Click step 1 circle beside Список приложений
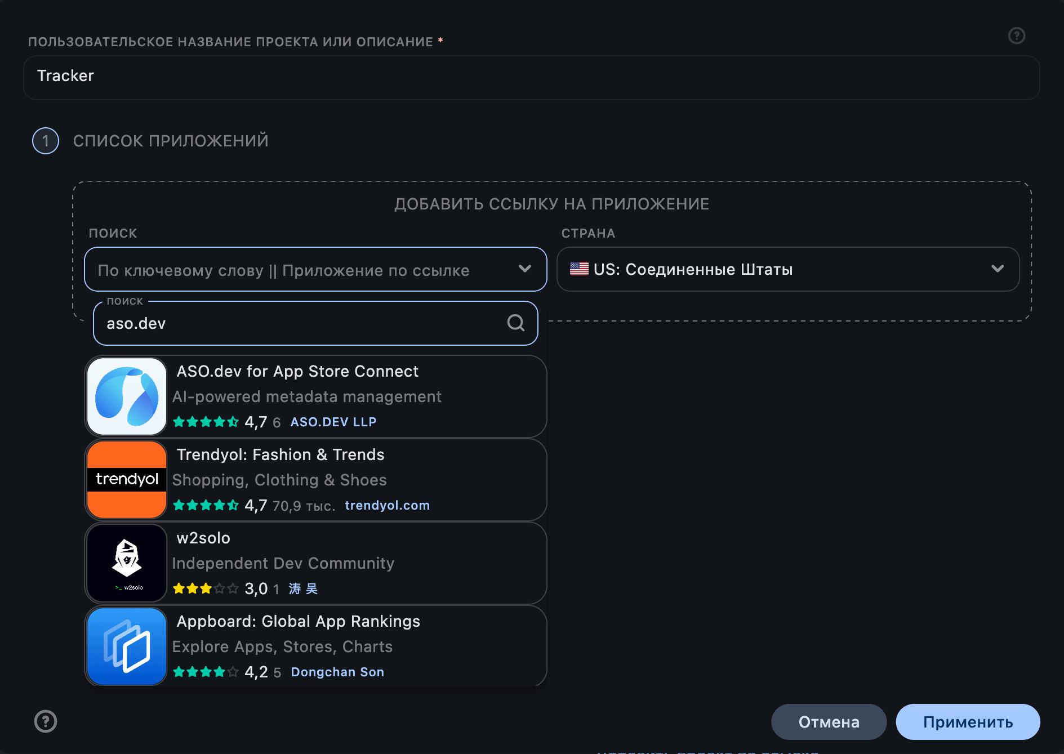 (x=46, y=141)
